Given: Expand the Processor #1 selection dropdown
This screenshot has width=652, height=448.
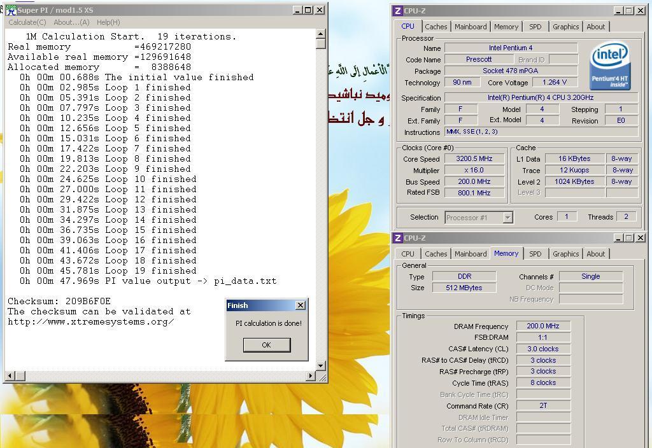Looking at the screenshot, I should point(507,218).
